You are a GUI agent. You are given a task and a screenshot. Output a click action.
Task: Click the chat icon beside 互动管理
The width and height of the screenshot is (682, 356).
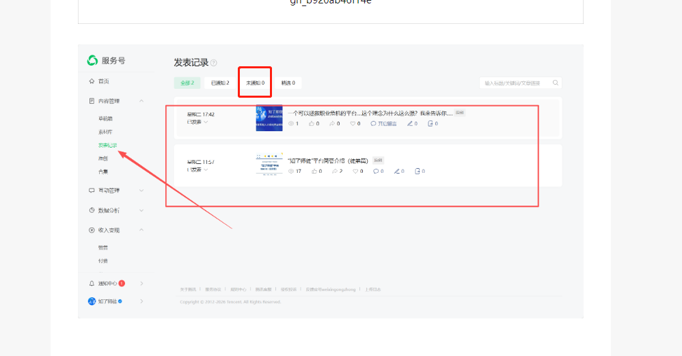tap(92, 191)
